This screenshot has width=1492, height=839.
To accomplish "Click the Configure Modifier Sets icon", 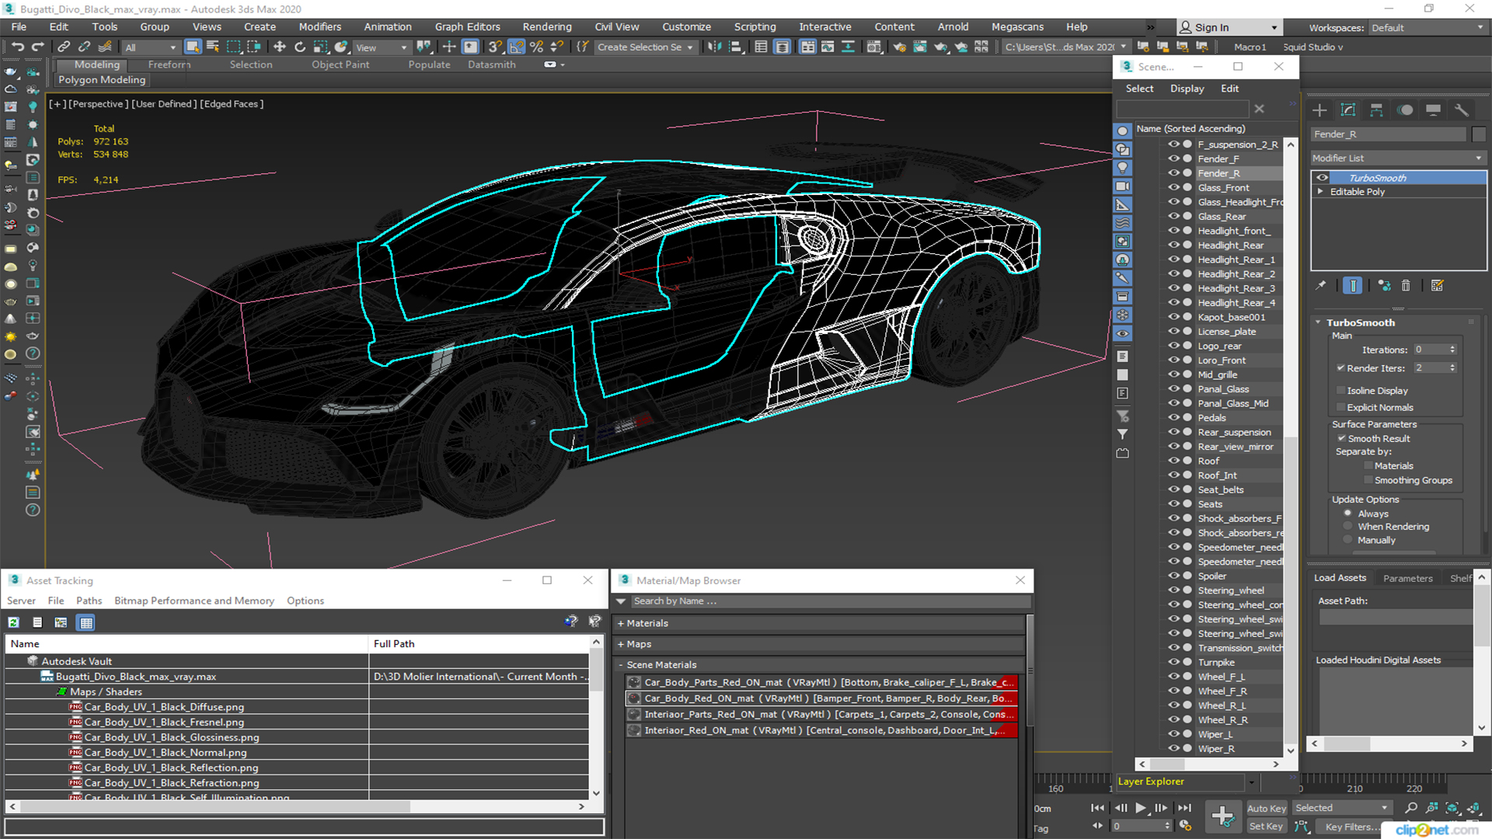I will click(1437, 286).
